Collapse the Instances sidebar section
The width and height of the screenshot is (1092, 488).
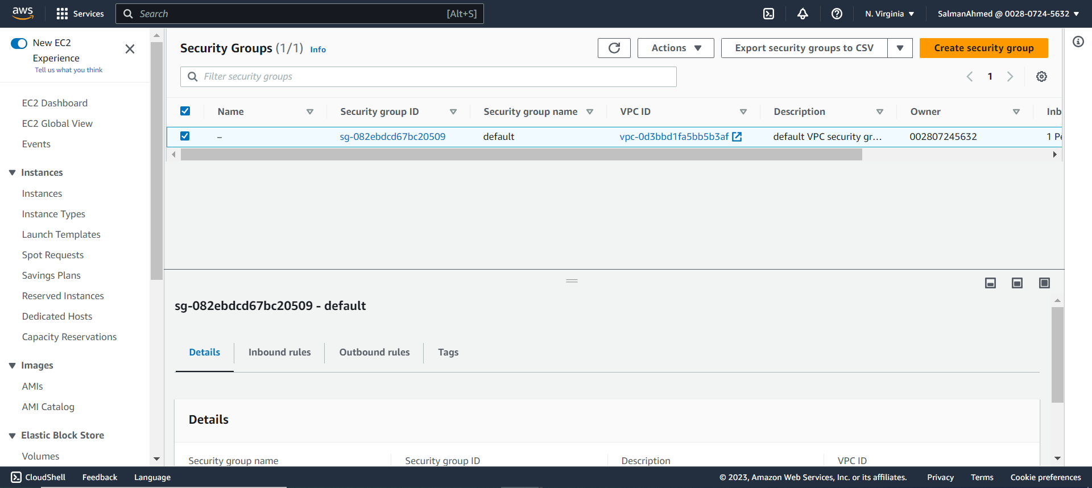click(x=12, y=172)
